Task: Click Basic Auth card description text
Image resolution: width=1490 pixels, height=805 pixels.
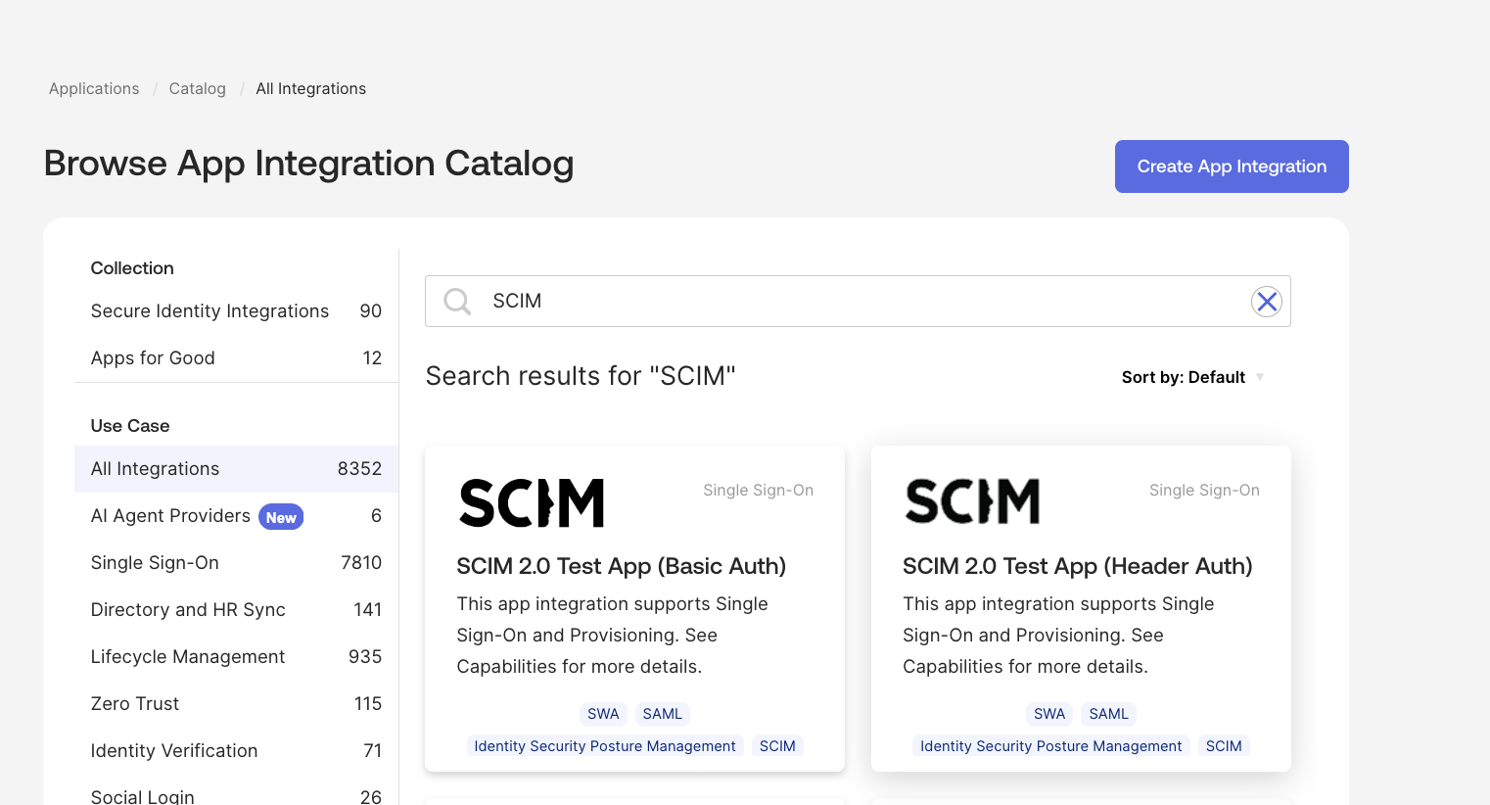Action: coord(613,636)
